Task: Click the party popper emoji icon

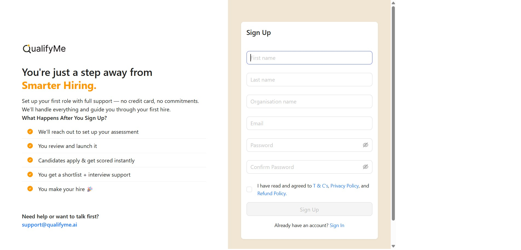Action: tap(90, 189)
